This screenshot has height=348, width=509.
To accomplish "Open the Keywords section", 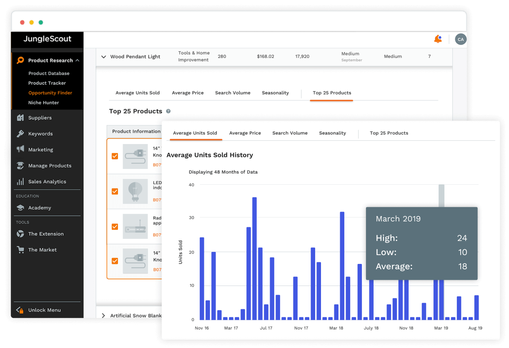I will pyautogui.click(x=41, y=134).
